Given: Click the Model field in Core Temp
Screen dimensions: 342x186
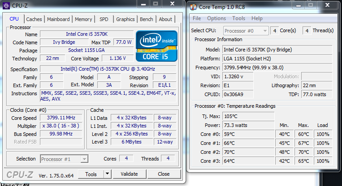Looking at the screenshot, I should [277, 50].
